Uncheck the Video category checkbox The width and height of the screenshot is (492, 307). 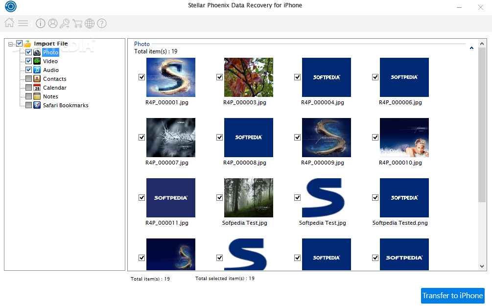pos(28,61)
